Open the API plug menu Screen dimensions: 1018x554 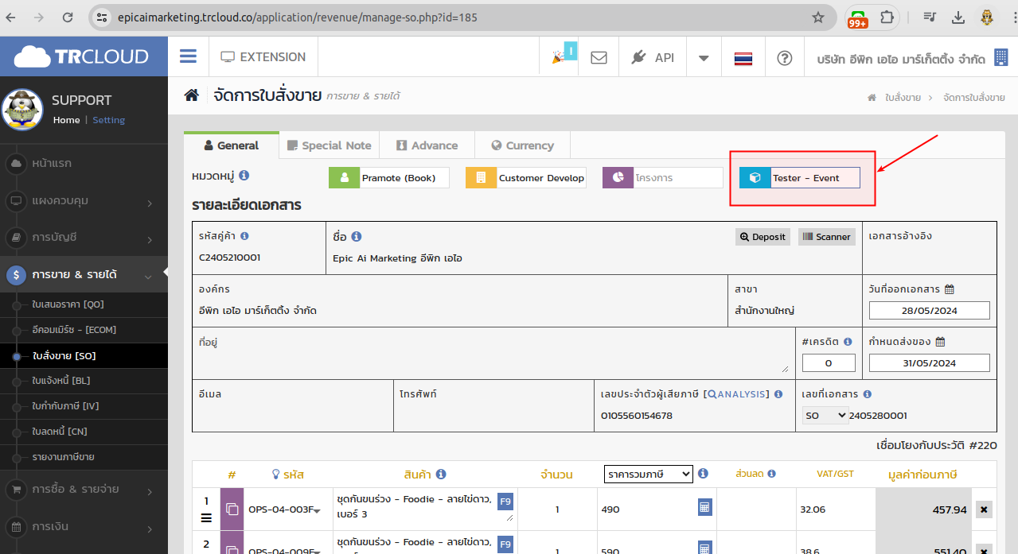(x=652, y=57)
